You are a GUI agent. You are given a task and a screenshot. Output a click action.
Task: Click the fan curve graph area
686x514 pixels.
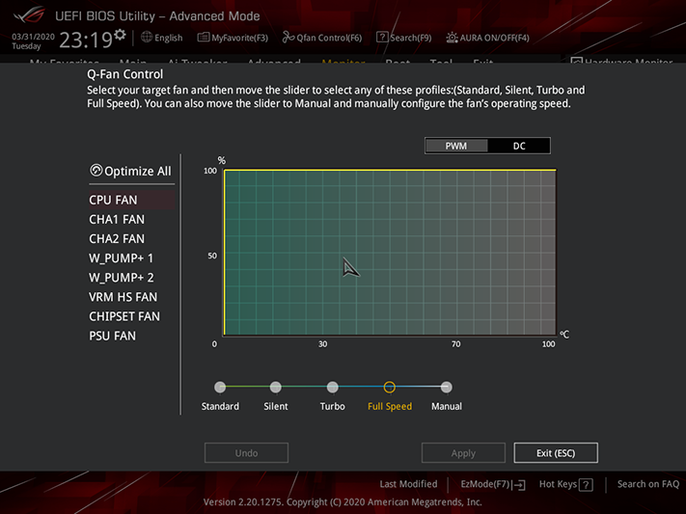pyautogui.click(x=390, y=253)
